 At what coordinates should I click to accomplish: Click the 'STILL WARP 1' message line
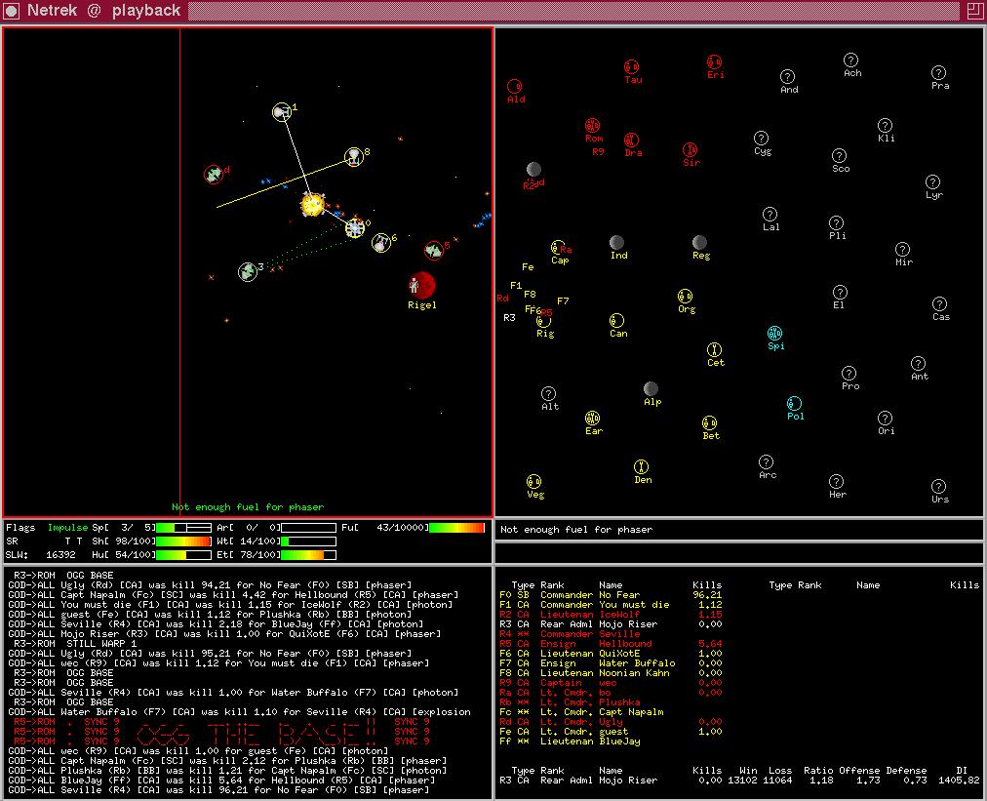(75, 644)
